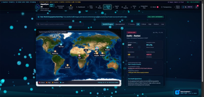Image resolution: width=204 pixels, height=97 pixels.
Task: Click the Severity filter funnel icon
Action: tap(129, 24)
